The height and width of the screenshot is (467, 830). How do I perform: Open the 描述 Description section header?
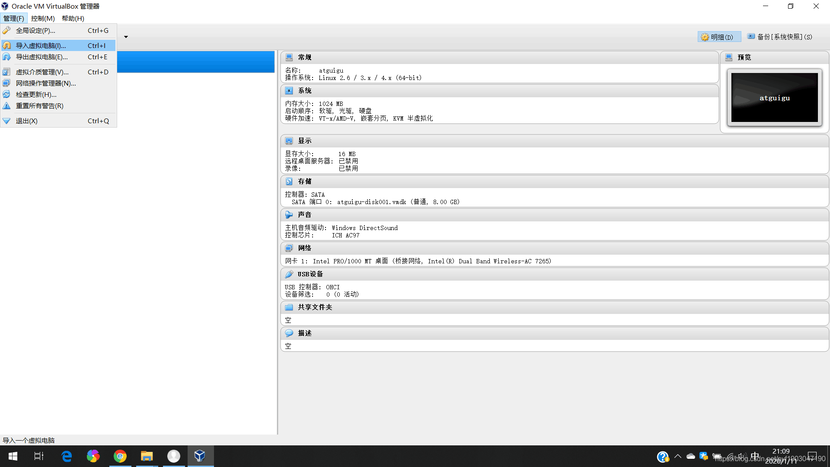pos(555,333)
